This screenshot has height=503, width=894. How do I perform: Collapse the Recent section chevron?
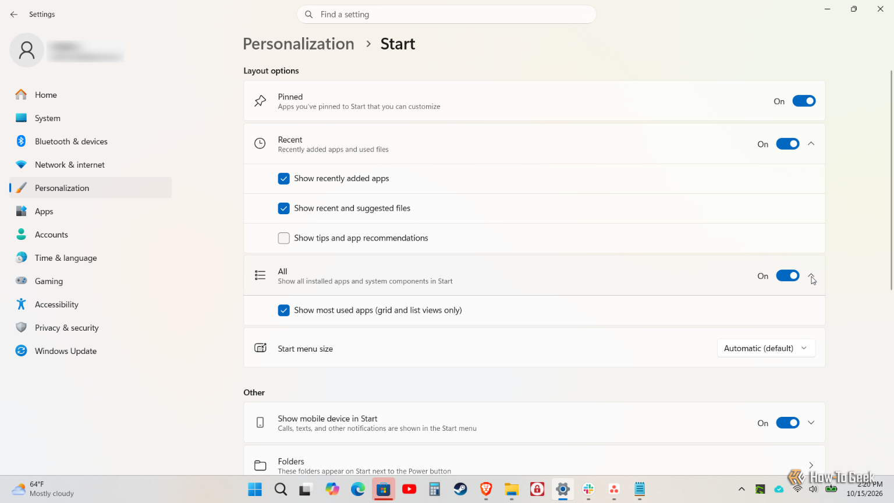click(x=811, y=144)
